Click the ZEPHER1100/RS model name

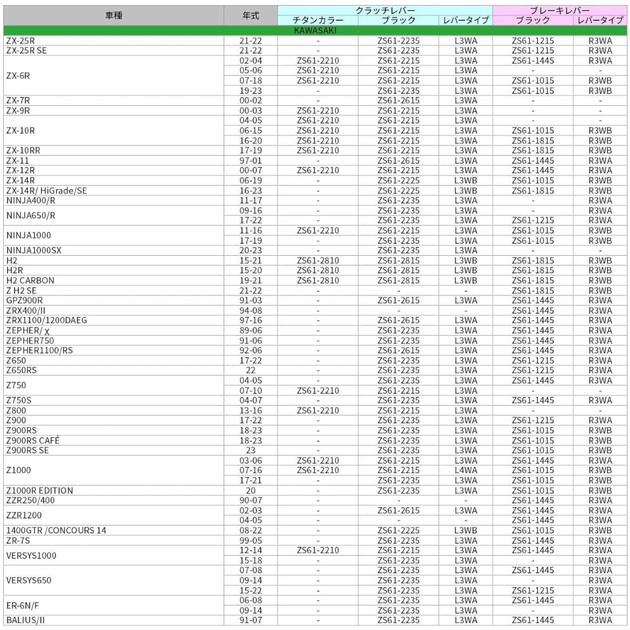pos(39,350)
